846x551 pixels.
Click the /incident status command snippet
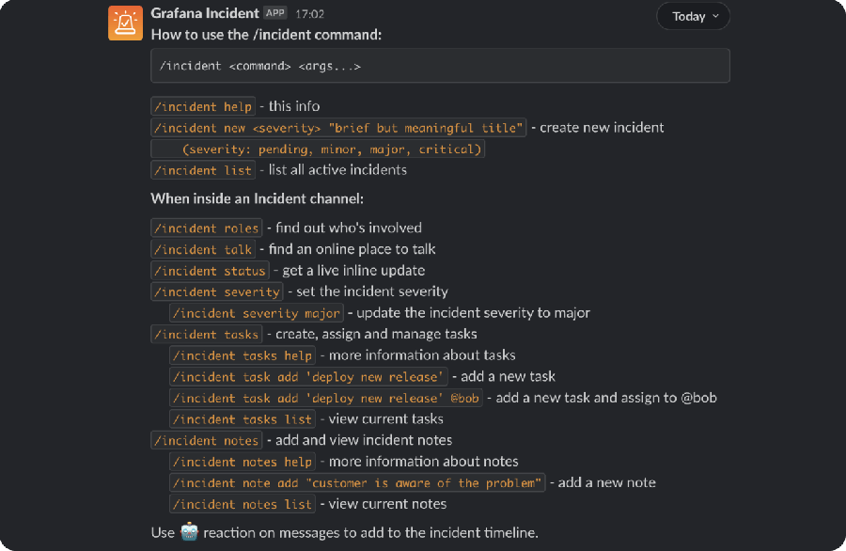(211, 270)
